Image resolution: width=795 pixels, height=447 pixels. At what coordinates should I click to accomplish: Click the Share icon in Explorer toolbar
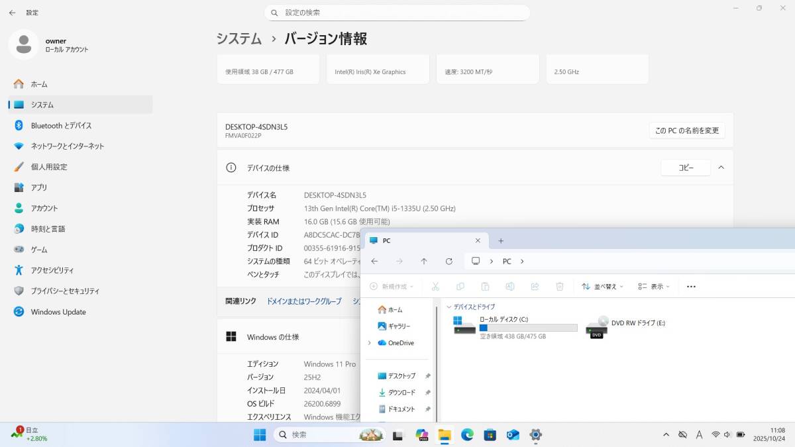pyautogui.click(x=535, y=285)
